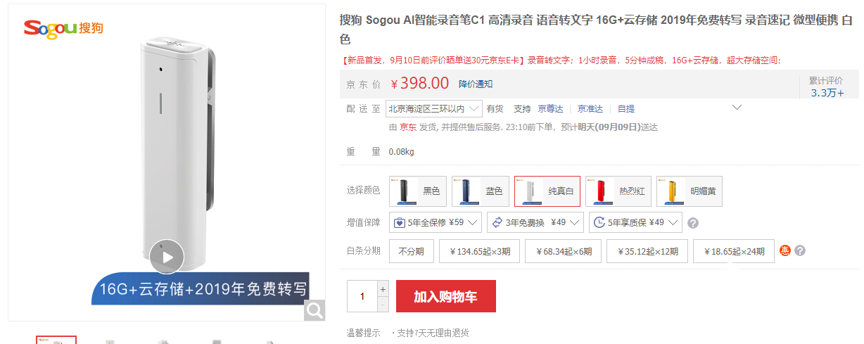Click 加入购物车 add to cart button
Screen dimensions: 864x344
[x=446, y=296]
